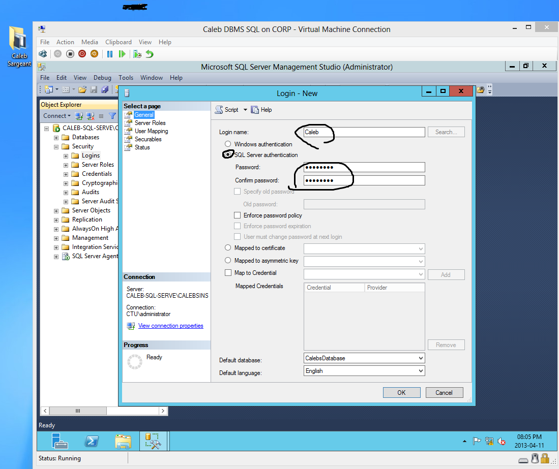Click the Save All icon in SSMS toolbar

(x=105, y=90)
